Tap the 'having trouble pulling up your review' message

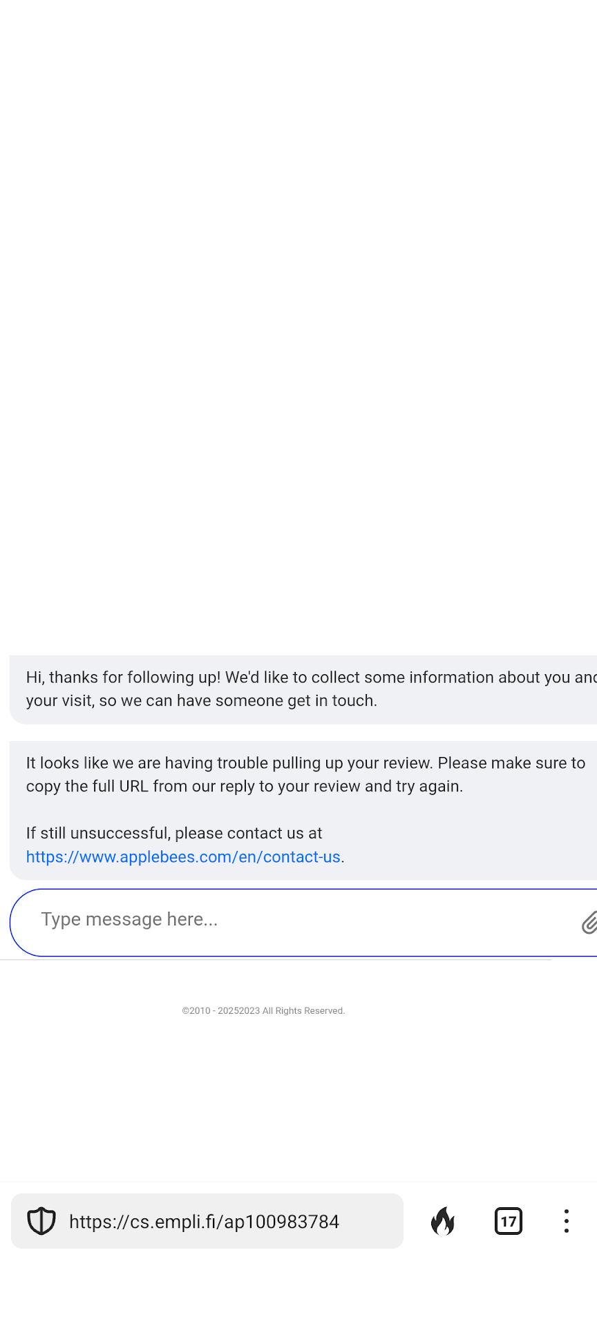305,763
